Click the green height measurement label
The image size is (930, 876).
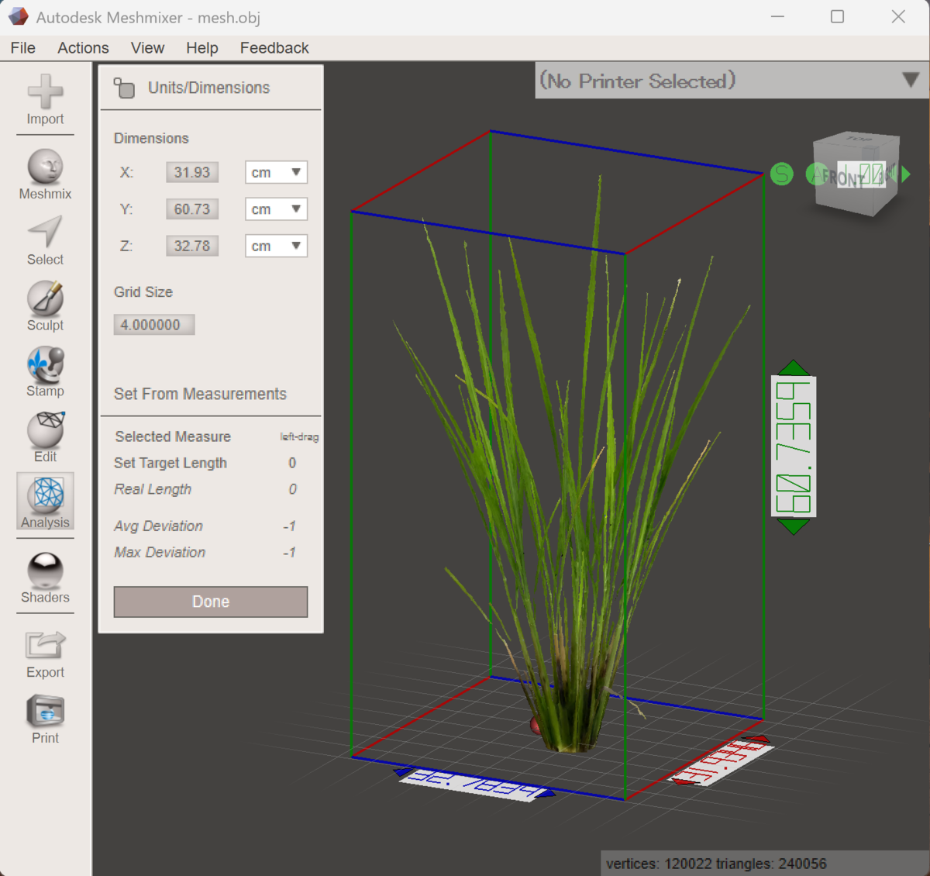pos(794,447)
